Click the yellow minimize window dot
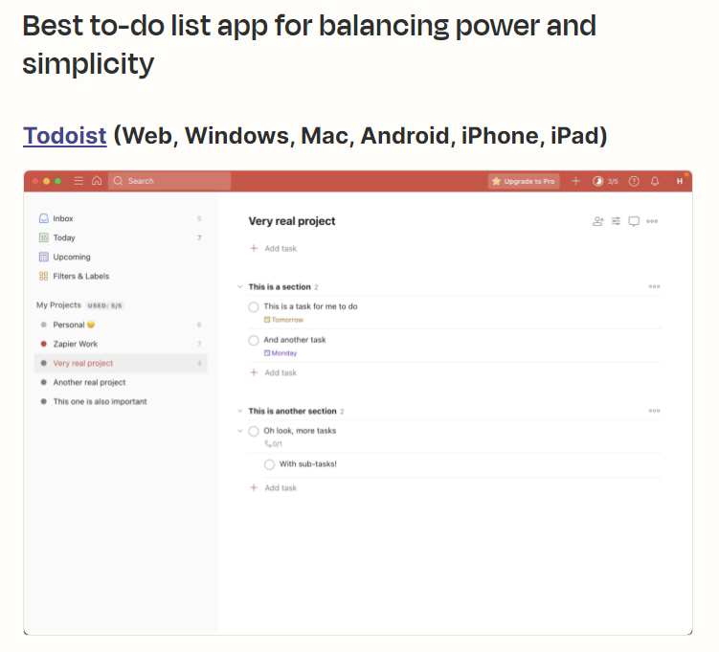The image size is (719, 652). (x=46, y=181)
